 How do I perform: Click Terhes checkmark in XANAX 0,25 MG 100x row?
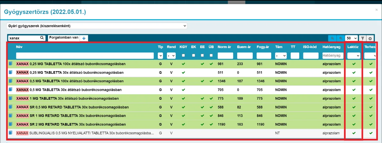pos(371,64)
